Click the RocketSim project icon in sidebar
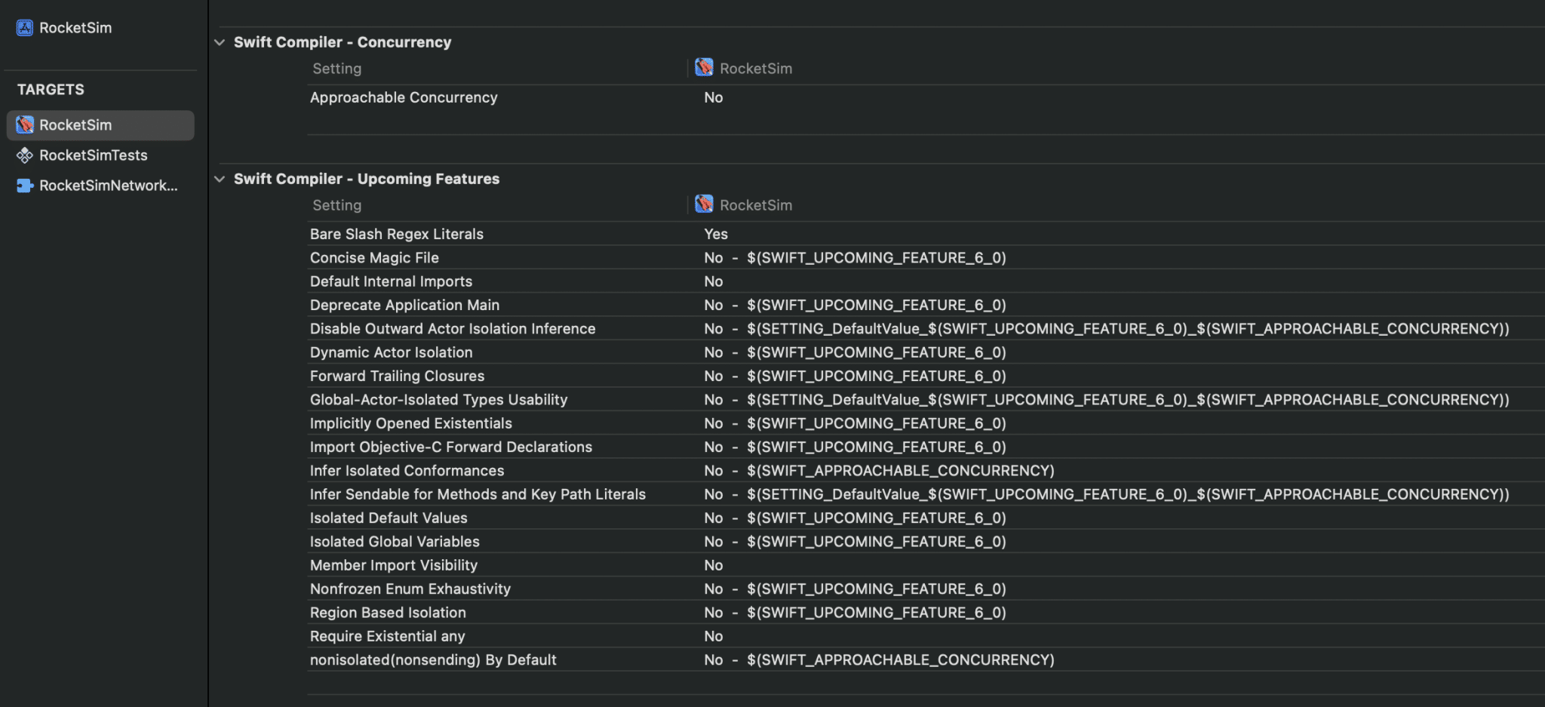 pos(25,28)
